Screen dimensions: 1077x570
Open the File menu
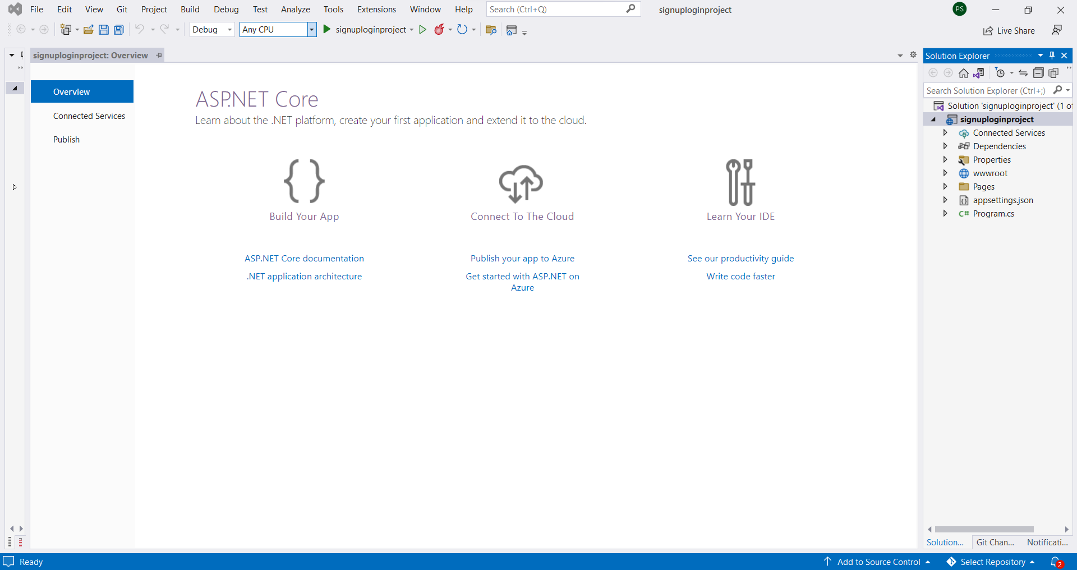[36, 10]
